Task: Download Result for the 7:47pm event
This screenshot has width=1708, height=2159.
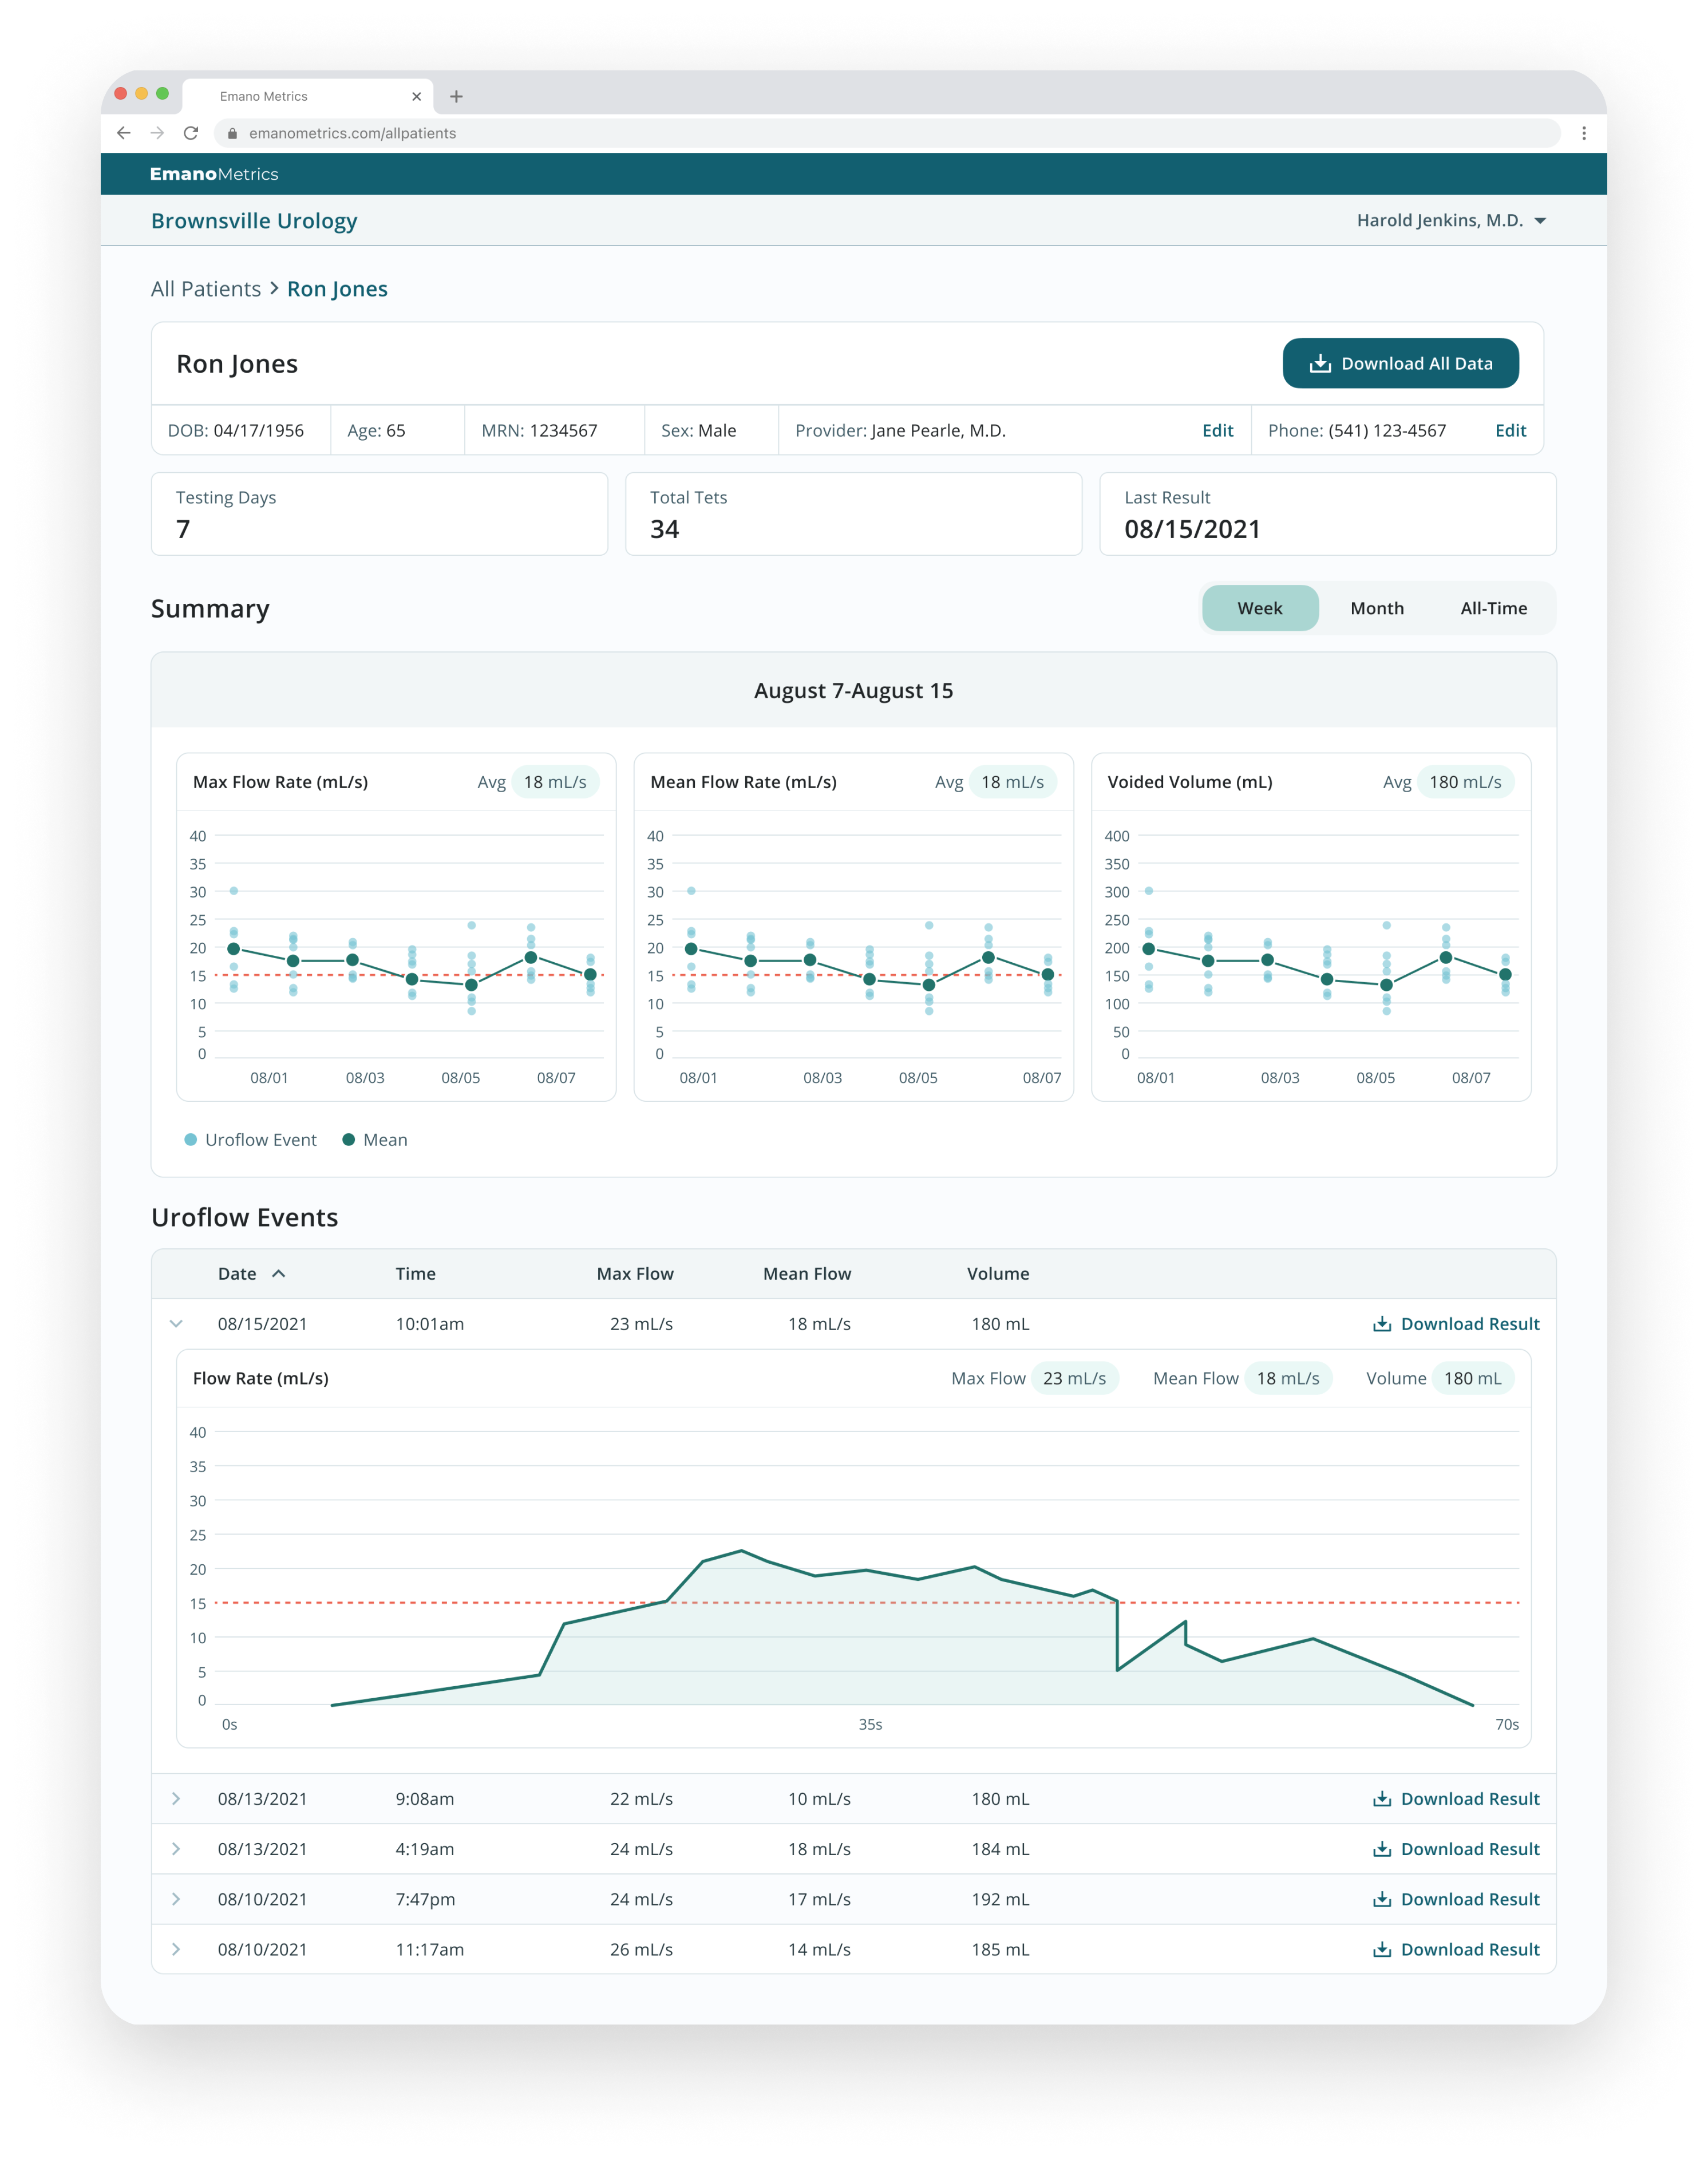Action: coord(1456,1899)
